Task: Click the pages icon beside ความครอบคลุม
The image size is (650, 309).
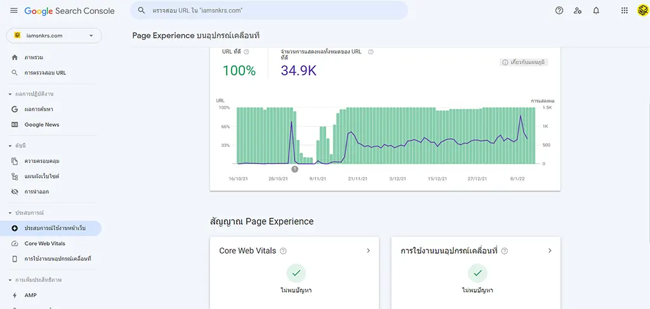Action: pyautogui.click(x=15, y=161)
